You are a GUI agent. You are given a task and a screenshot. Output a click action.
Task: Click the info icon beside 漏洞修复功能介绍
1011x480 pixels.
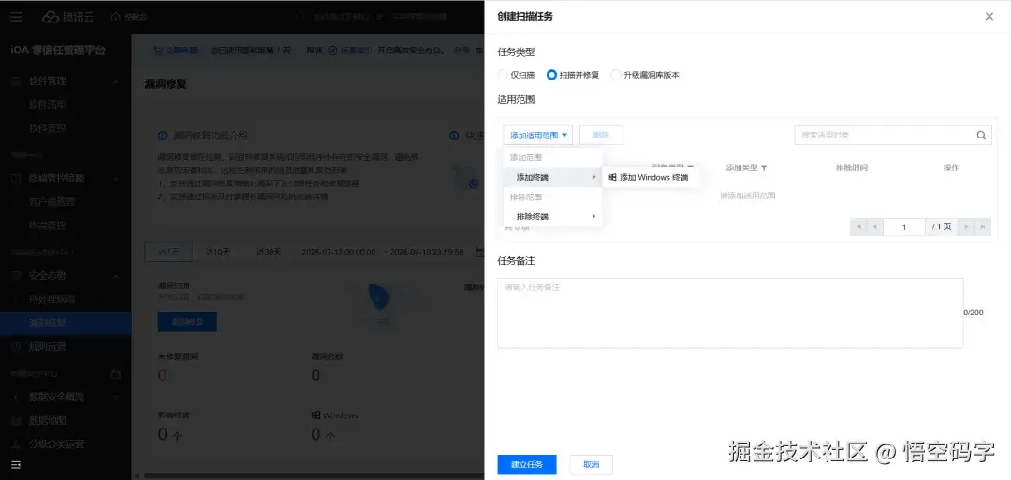click(x=163, y=136)
